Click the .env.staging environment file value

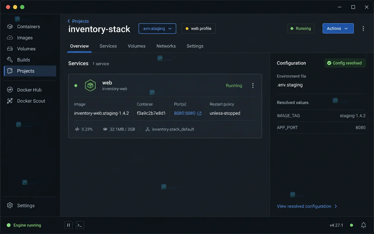coord(290,85)
